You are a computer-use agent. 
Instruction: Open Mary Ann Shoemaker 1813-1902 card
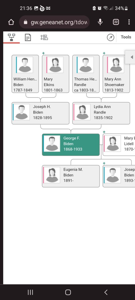[x=116, y=74]
